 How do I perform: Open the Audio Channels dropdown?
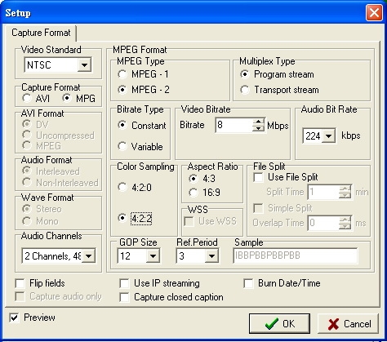88,255
